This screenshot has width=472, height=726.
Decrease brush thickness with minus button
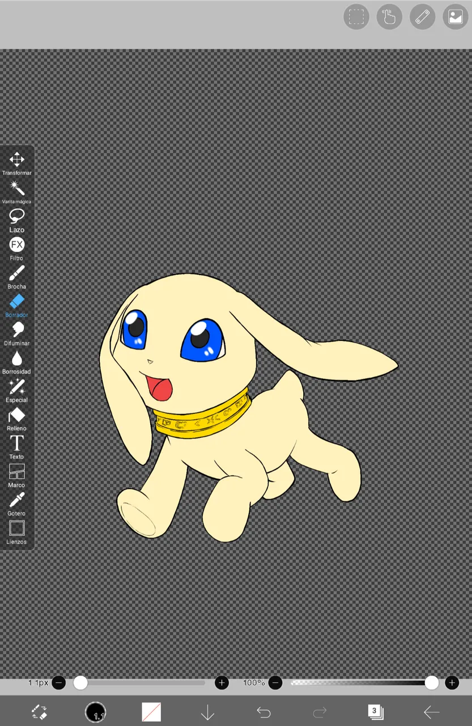click(58, 682)
